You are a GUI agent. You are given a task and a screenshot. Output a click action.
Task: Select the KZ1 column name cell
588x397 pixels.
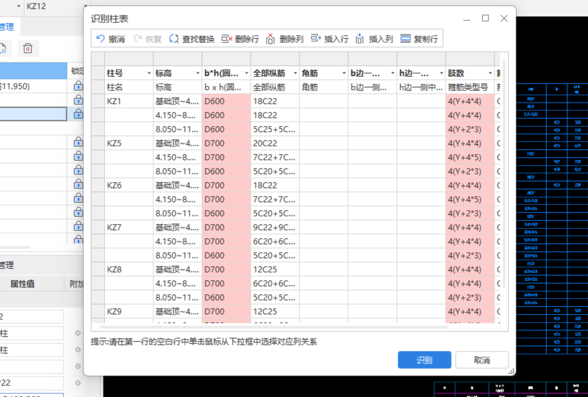click(129, 101)
